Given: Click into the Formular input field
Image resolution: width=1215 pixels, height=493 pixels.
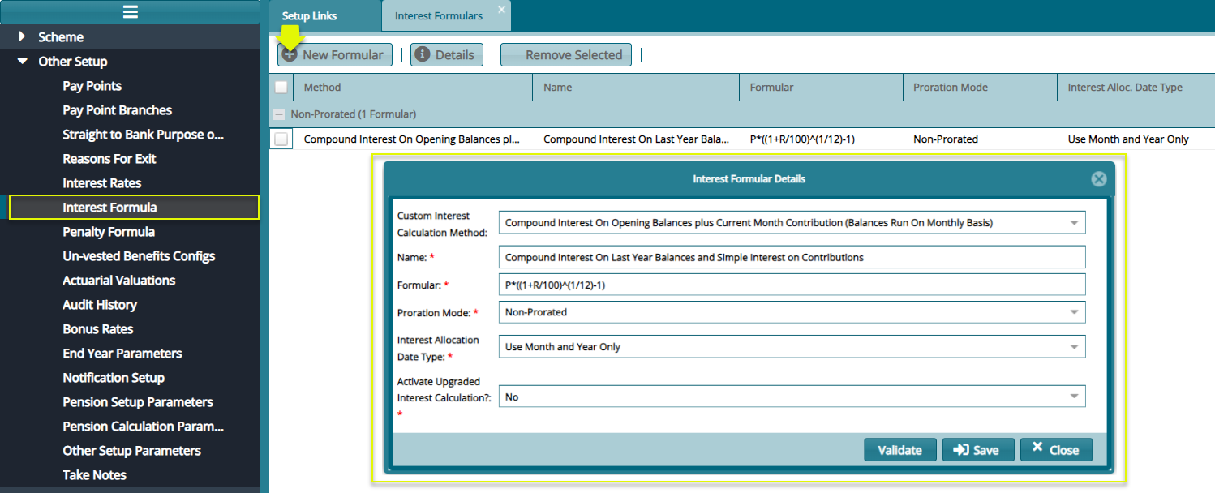Looking at the screenshot, I should click(x=792, y=285).
